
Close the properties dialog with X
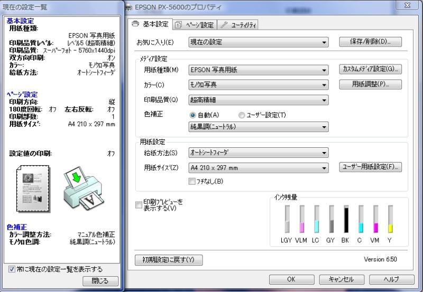tap(407, 5)
